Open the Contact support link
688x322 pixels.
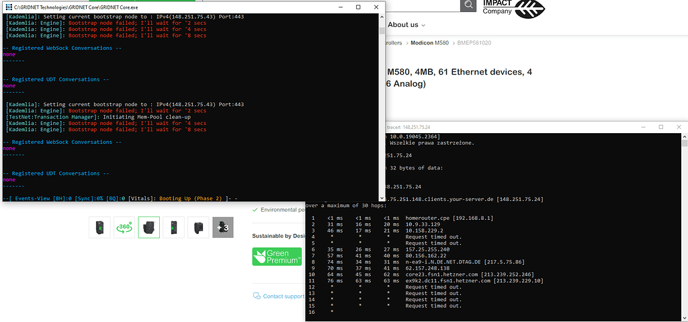(284, 296)
